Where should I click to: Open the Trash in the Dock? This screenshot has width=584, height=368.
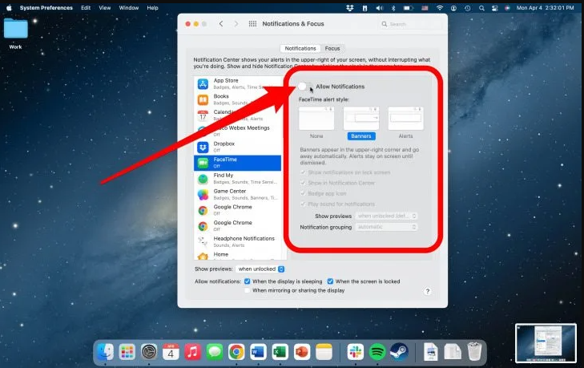[474, 352]
